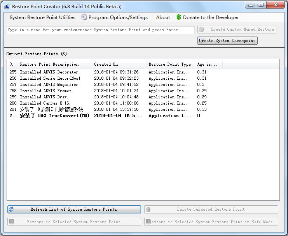Click the trash can delete icon
Viewport: 288px width, 236px height.
(148, 209)
